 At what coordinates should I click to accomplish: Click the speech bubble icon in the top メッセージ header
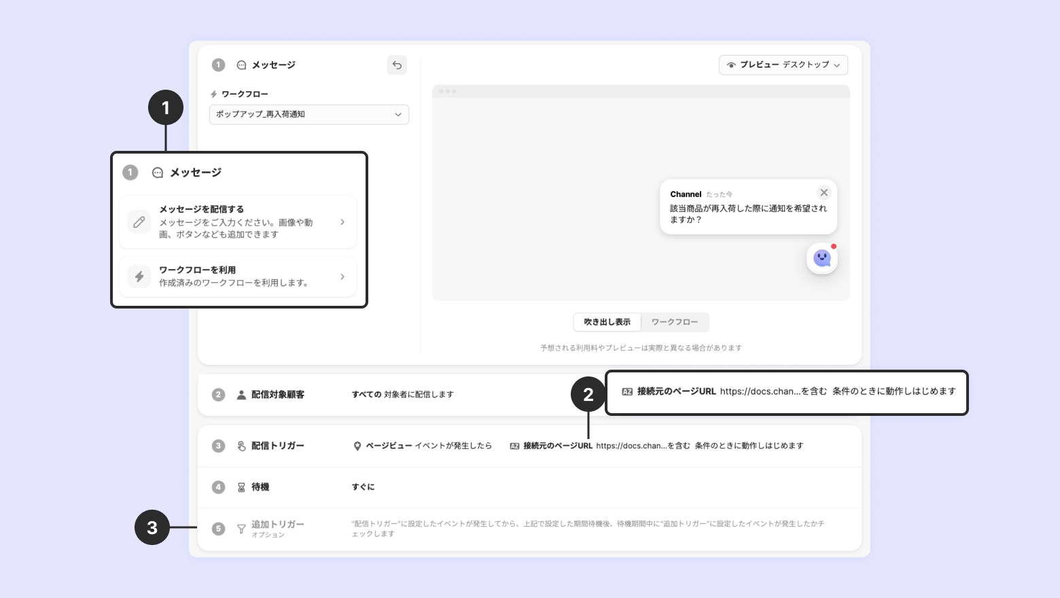click(x=241, y=65)
